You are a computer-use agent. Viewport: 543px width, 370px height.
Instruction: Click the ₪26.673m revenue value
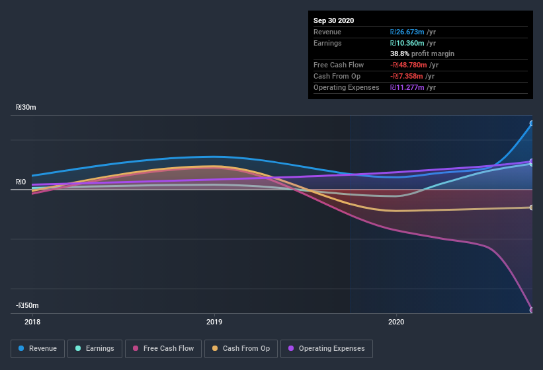[407, 32]
